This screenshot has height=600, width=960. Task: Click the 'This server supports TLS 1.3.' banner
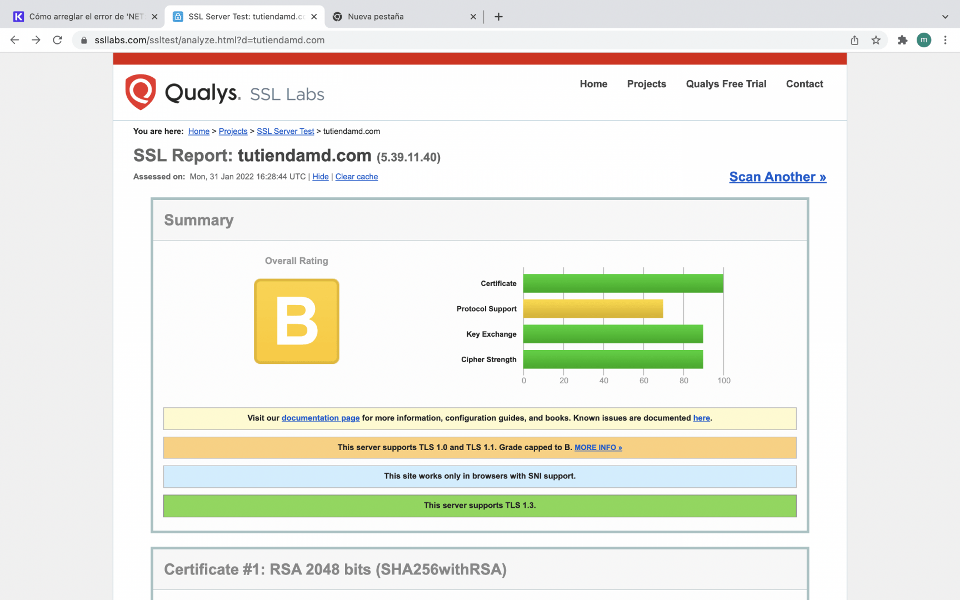click(x=480, y=506)
